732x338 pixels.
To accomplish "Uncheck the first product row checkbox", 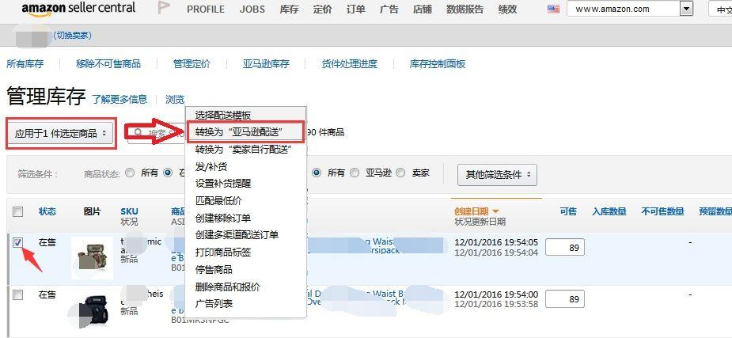I will [x=17, y=243].
